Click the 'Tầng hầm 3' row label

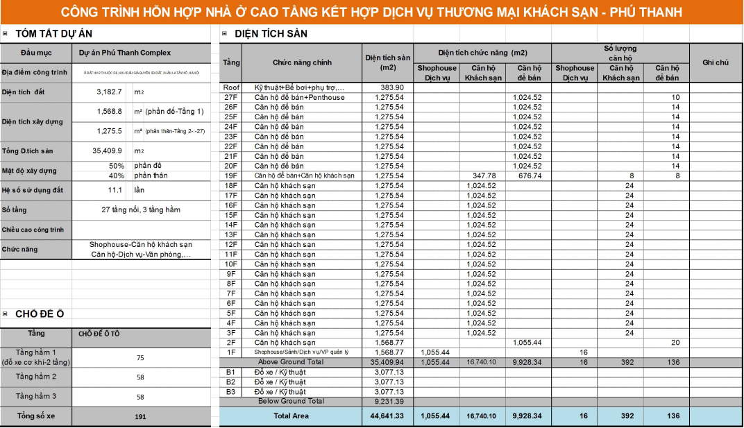(36, 397)
